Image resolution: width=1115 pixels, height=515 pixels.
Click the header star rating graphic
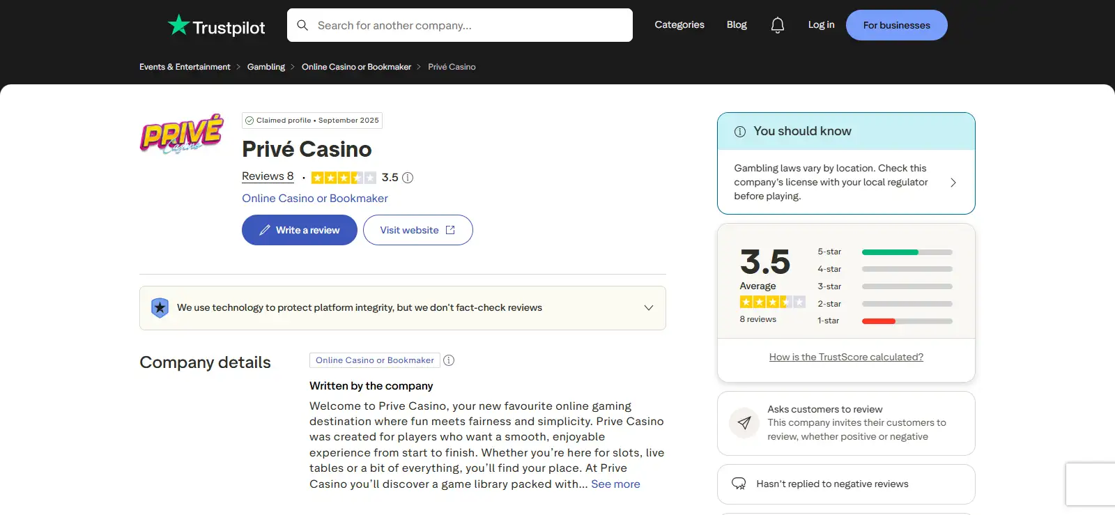pos(344,178)
